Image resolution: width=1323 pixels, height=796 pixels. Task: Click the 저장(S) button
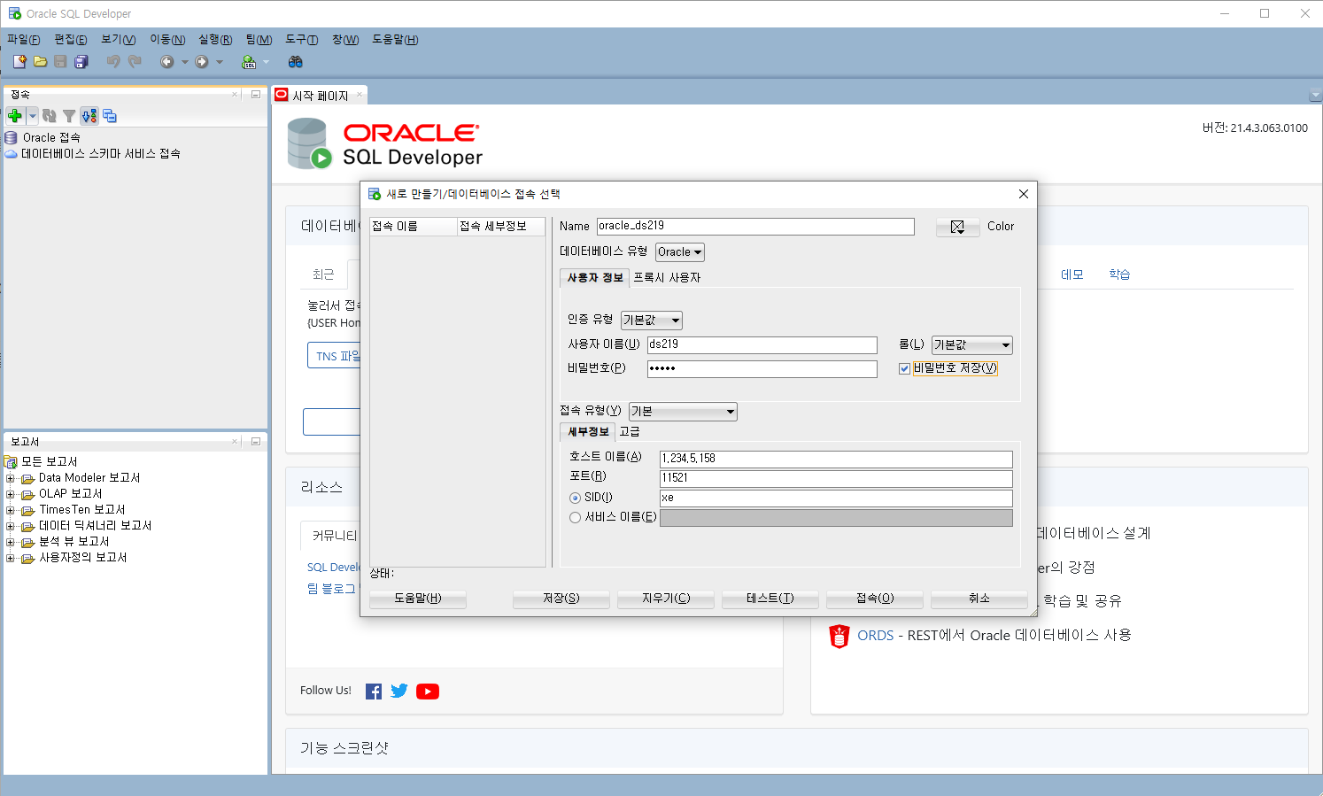561,599
